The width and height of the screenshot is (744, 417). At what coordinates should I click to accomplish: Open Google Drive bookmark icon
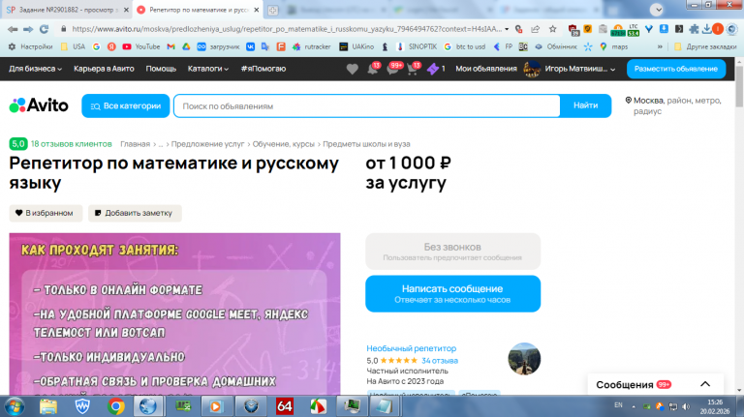[186, 46]
